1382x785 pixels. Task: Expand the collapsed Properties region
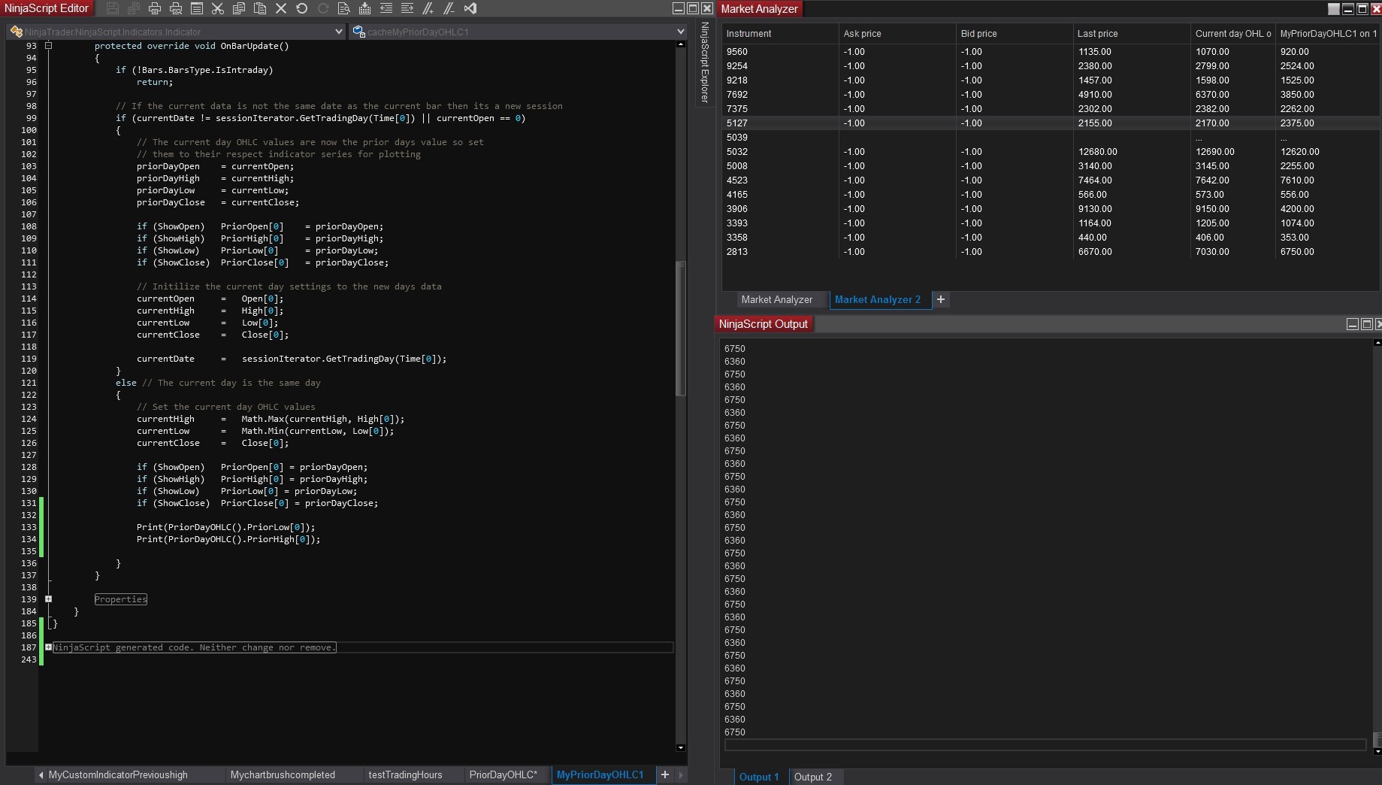(x=48, y=599)
